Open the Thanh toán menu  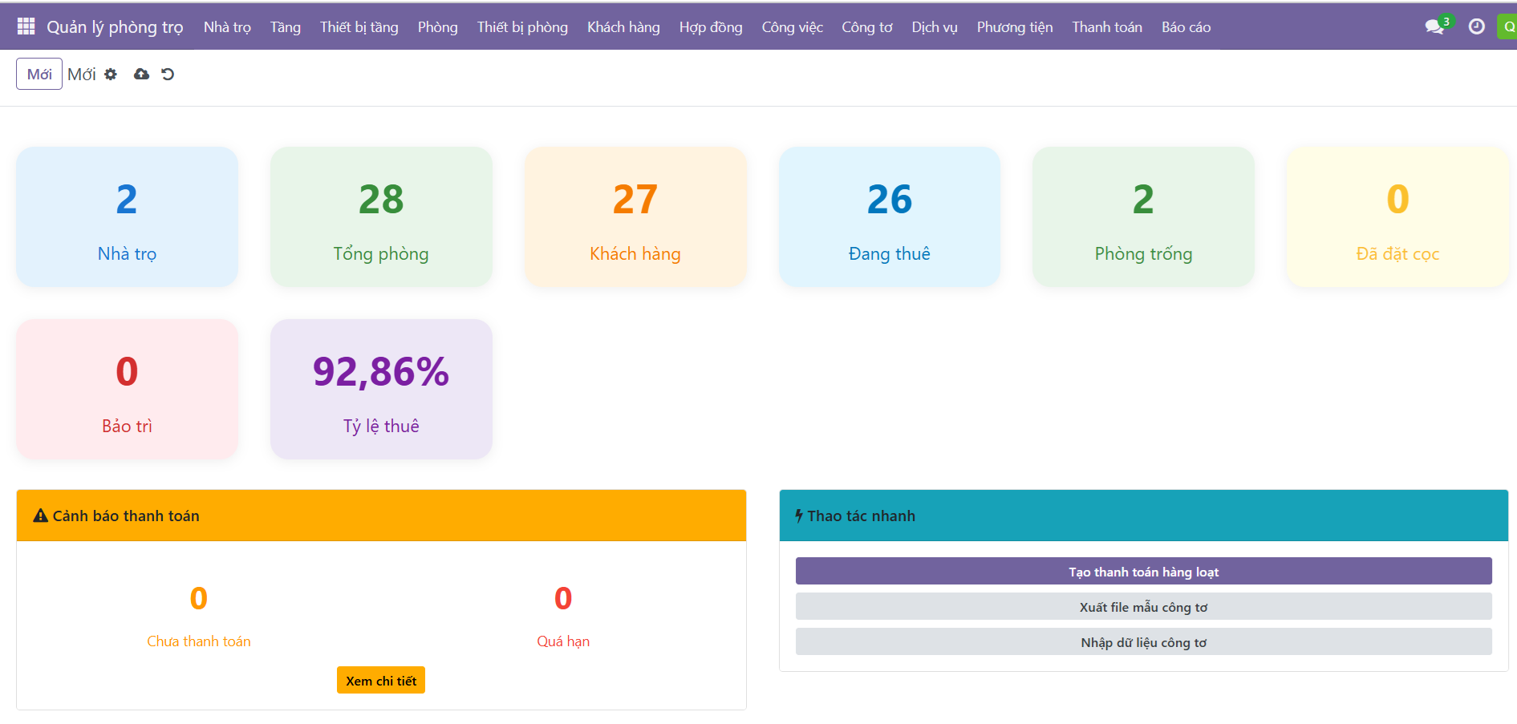[x=1107, y=26]
